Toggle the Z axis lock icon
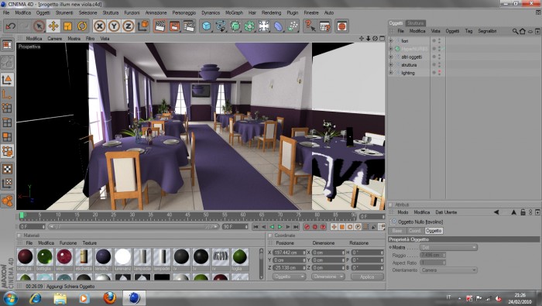542x306 pixels. click(x=129, y=26)
